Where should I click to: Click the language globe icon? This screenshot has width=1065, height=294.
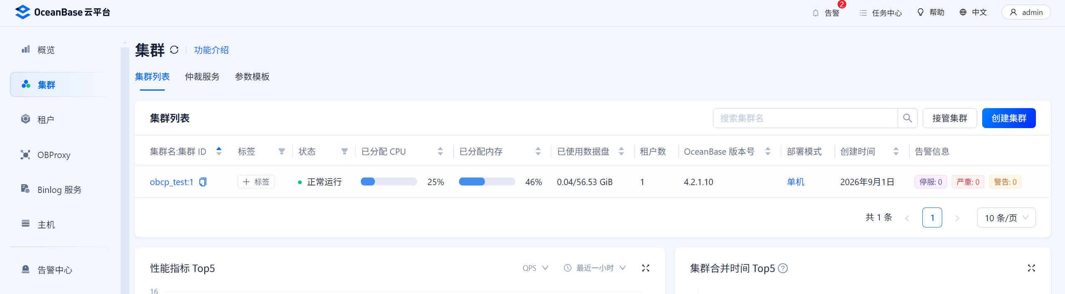[x=963, y=12]
